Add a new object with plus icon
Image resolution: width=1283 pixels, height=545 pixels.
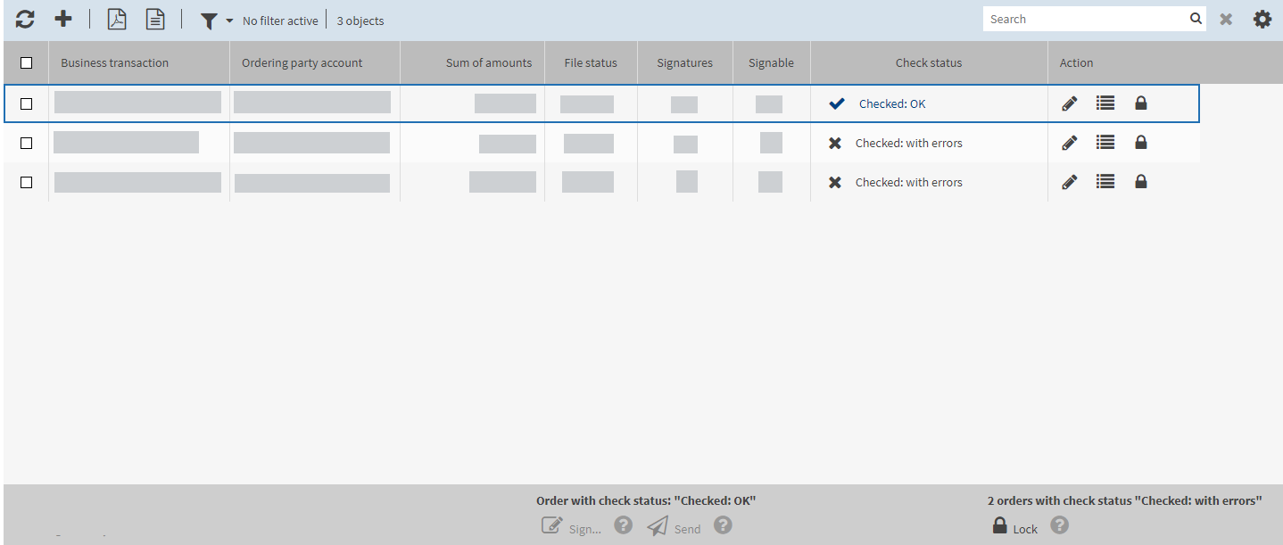click(63, 19)
